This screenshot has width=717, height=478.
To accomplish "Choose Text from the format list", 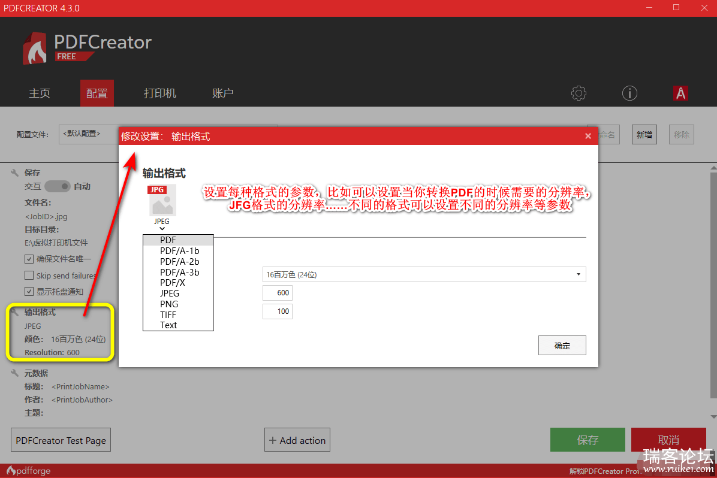I will (x=178, y=325).
